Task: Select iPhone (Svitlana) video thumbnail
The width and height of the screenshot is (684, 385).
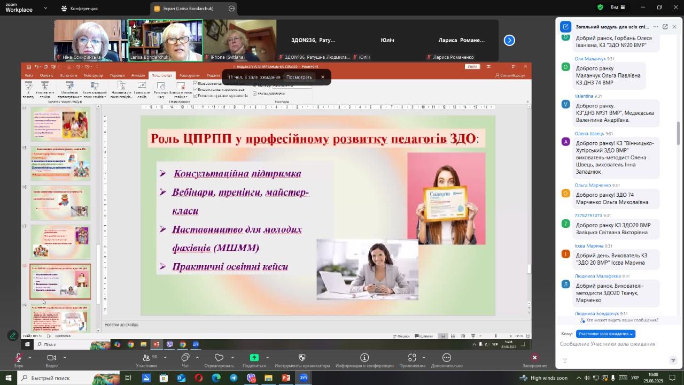Action: [240, 41]
